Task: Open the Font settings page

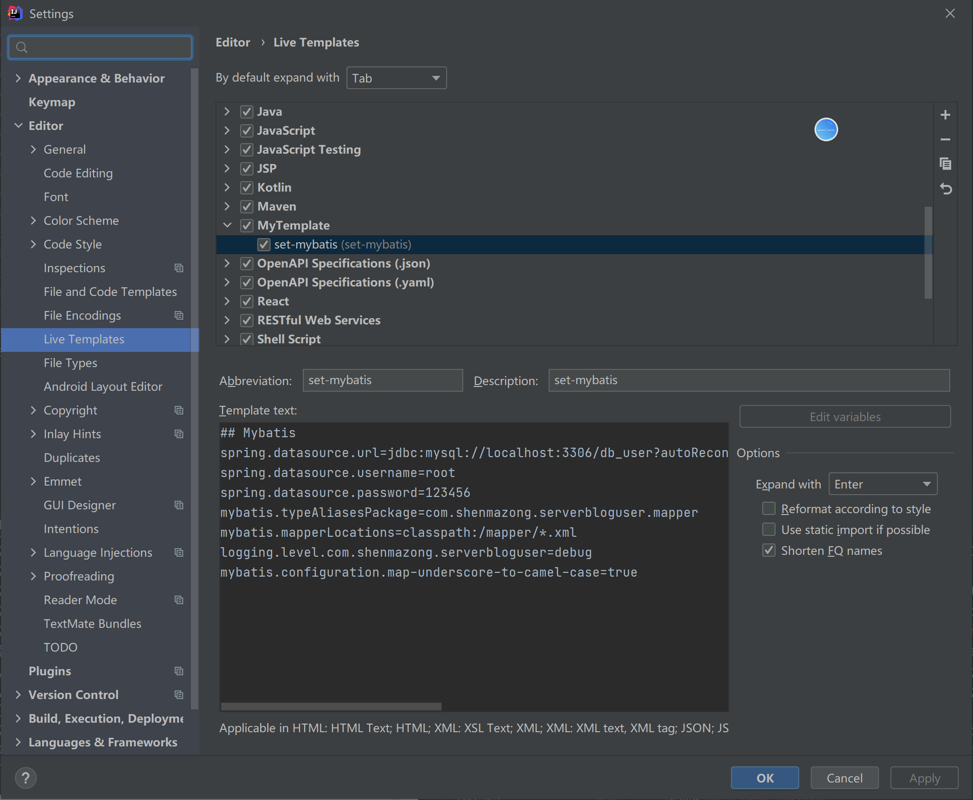Action: [x=56, y=197]
